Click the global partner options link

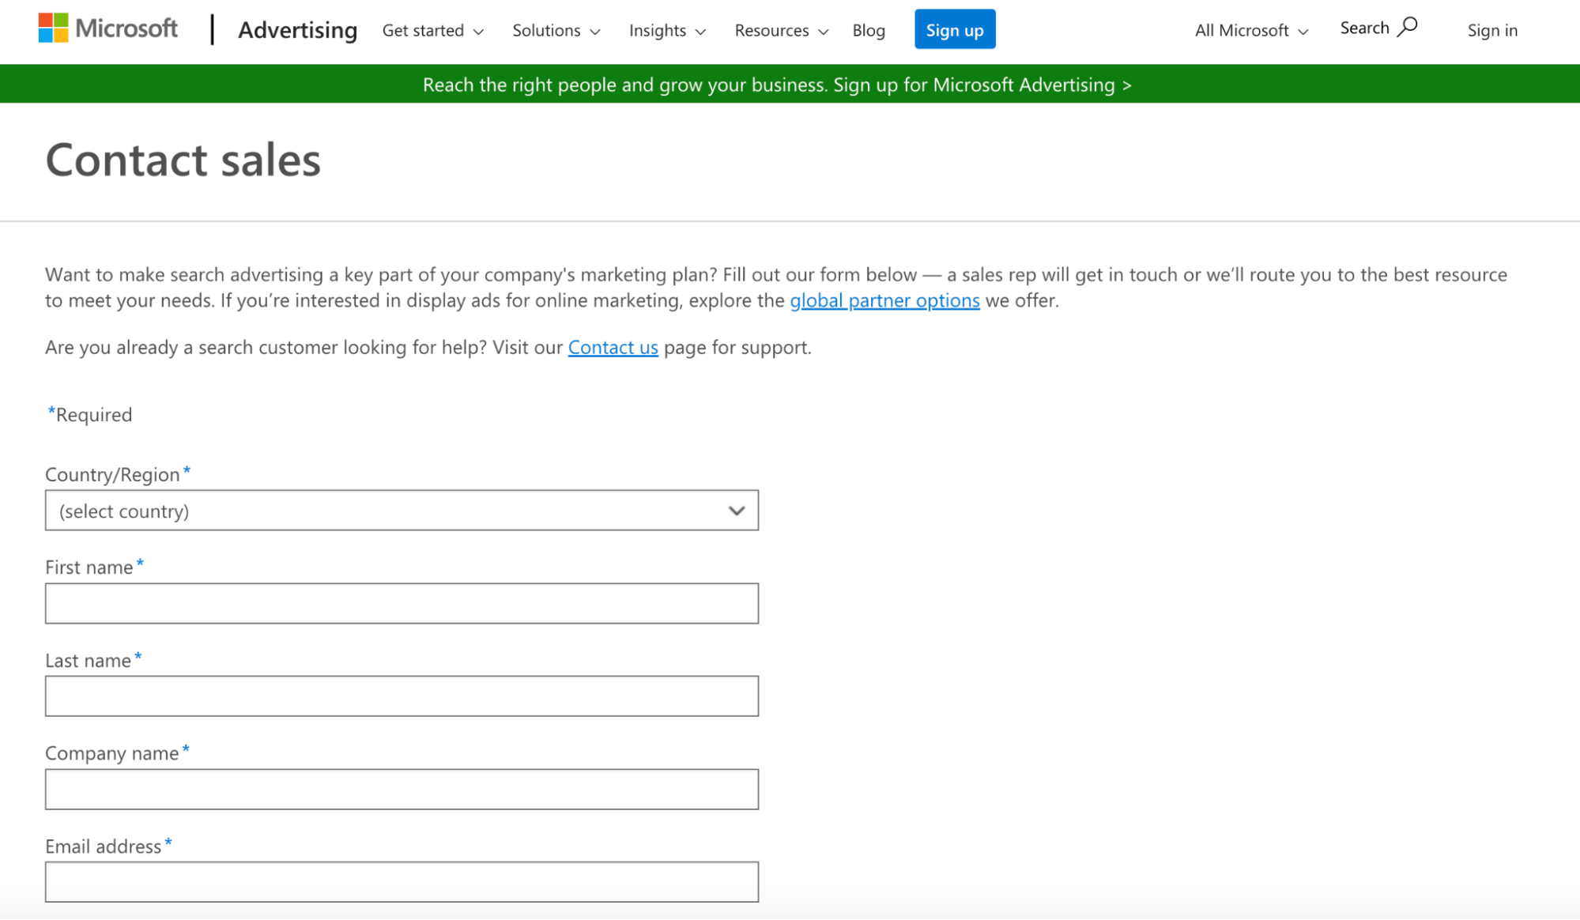click(884, 300)
